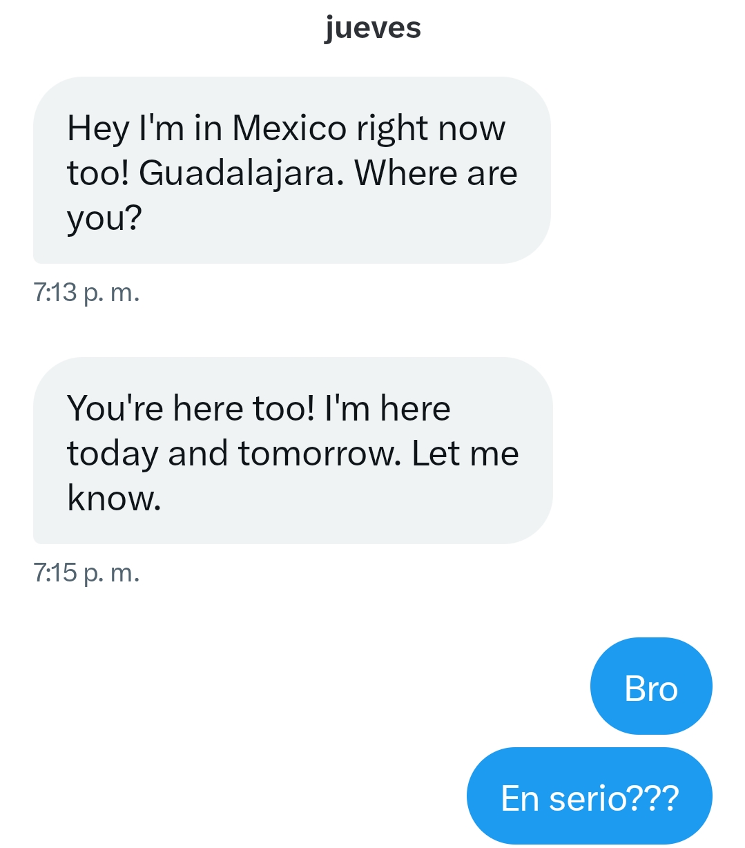Viewport: 745px width, 848px height.
Task: Select the "Let me know" message bubble
Action: click(293, 450)
